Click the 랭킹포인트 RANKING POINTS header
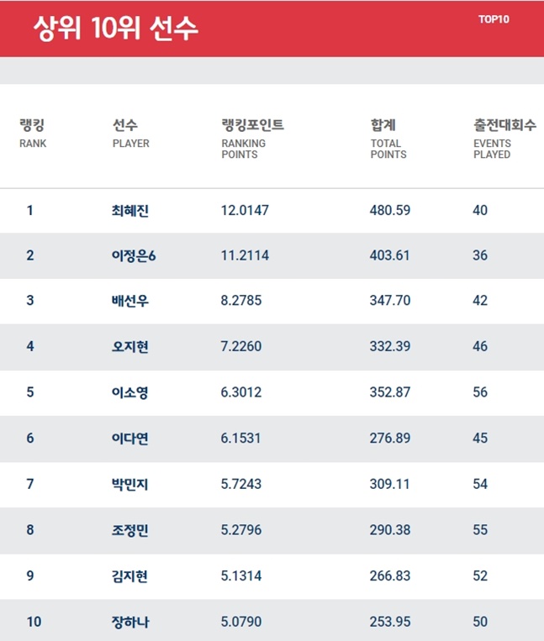Image resolution: width=544 pixels, height=641 pixels. pyautogui.click(x=252, y=137)
